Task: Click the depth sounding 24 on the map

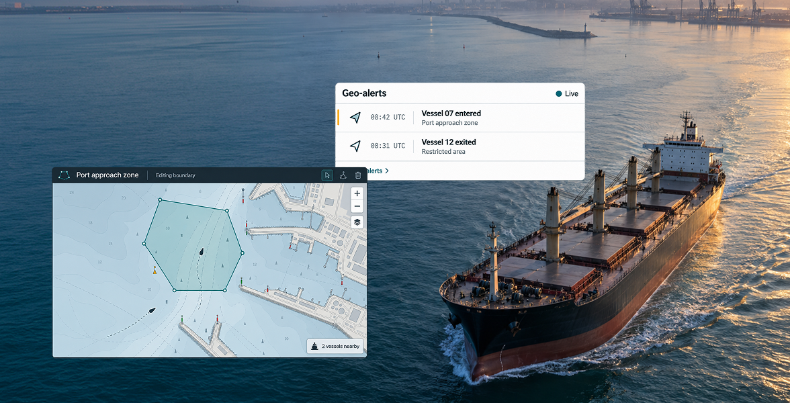Action: [71, 192]
